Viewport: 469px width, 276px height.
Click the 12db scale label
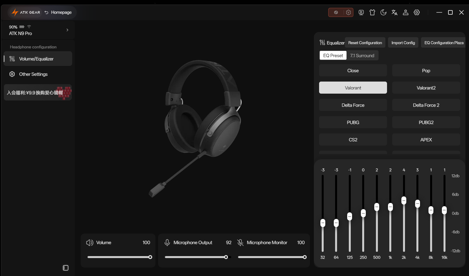click(455, 176)
